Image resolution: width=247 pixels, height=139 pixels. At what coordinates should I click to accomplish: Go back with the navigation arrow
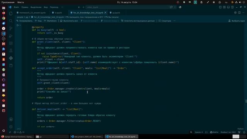click(79, 7)
